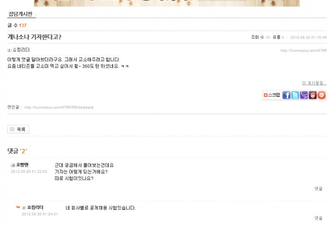331x231 pixels.
Task: Reply to 쇼킹리더's comment via 댓글
Action: click(x=318, y=218)
